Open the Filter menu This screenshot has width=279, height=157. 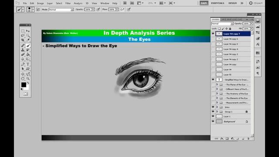pyautogui.click(x=68, y=3)
